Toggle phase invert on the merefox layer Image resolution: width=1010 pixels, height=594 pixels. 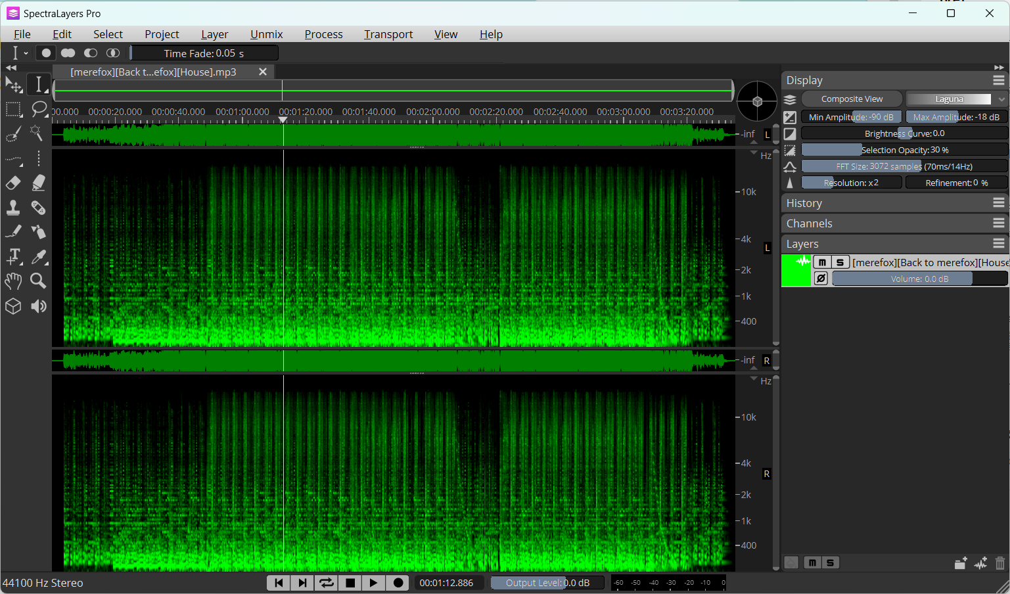click(821, 279)
